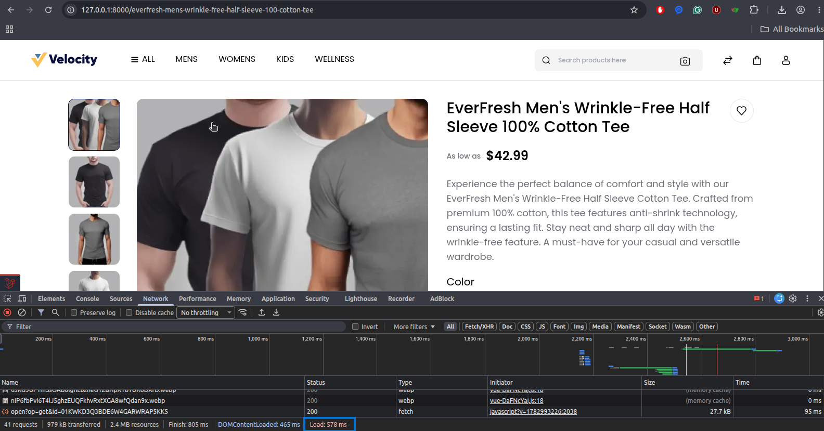Image resolution: width=824 pixels, height=431 pixels.
Task: Open the shopping bag cart
Action: click(x=757, y=60)
